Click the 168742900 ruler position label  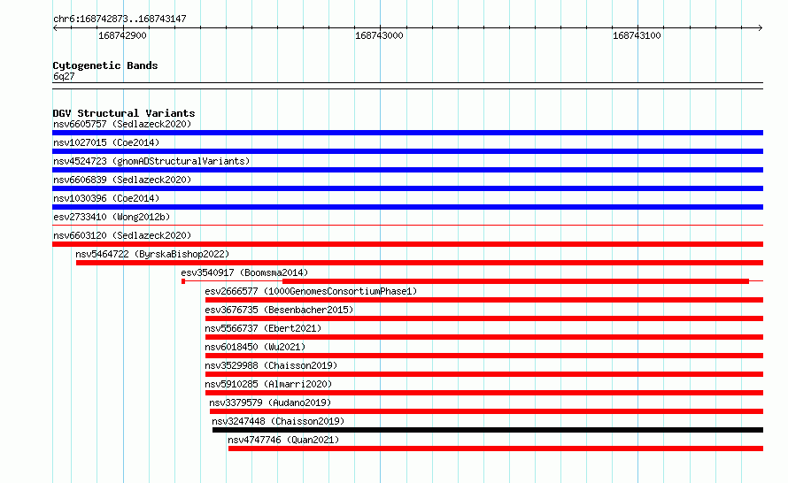tap(122, 35)
